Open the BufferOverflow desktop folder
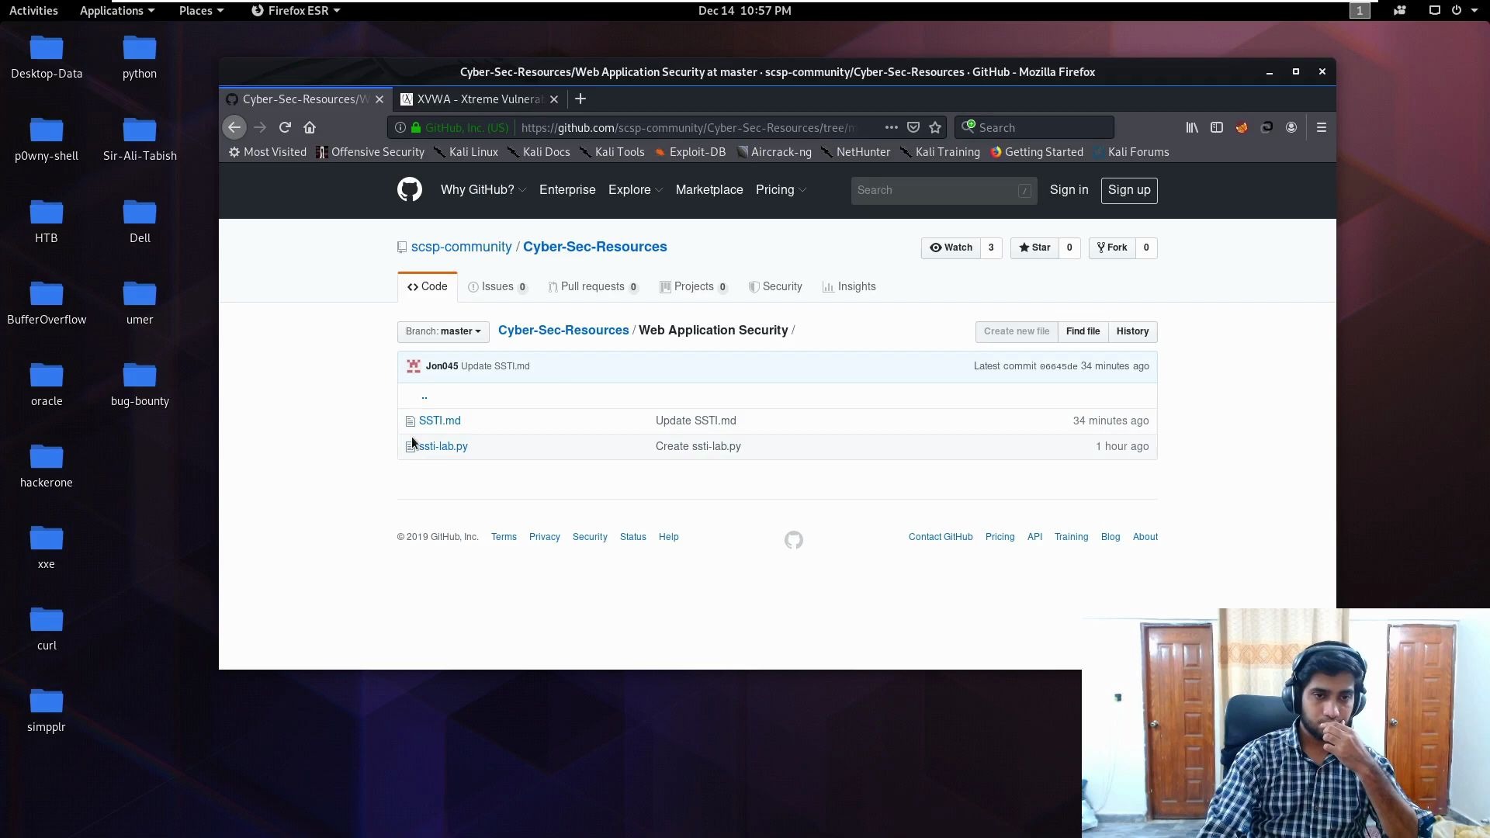 tap(47, 303)
